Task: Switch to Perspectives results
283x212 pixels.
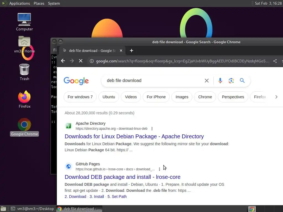Action: tap(233, 97)
